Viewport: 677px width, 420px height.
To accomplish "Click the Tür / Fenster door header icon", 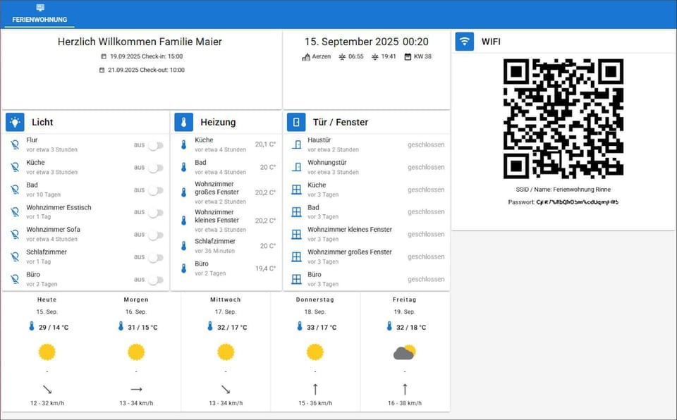I will tap(296, 122).
